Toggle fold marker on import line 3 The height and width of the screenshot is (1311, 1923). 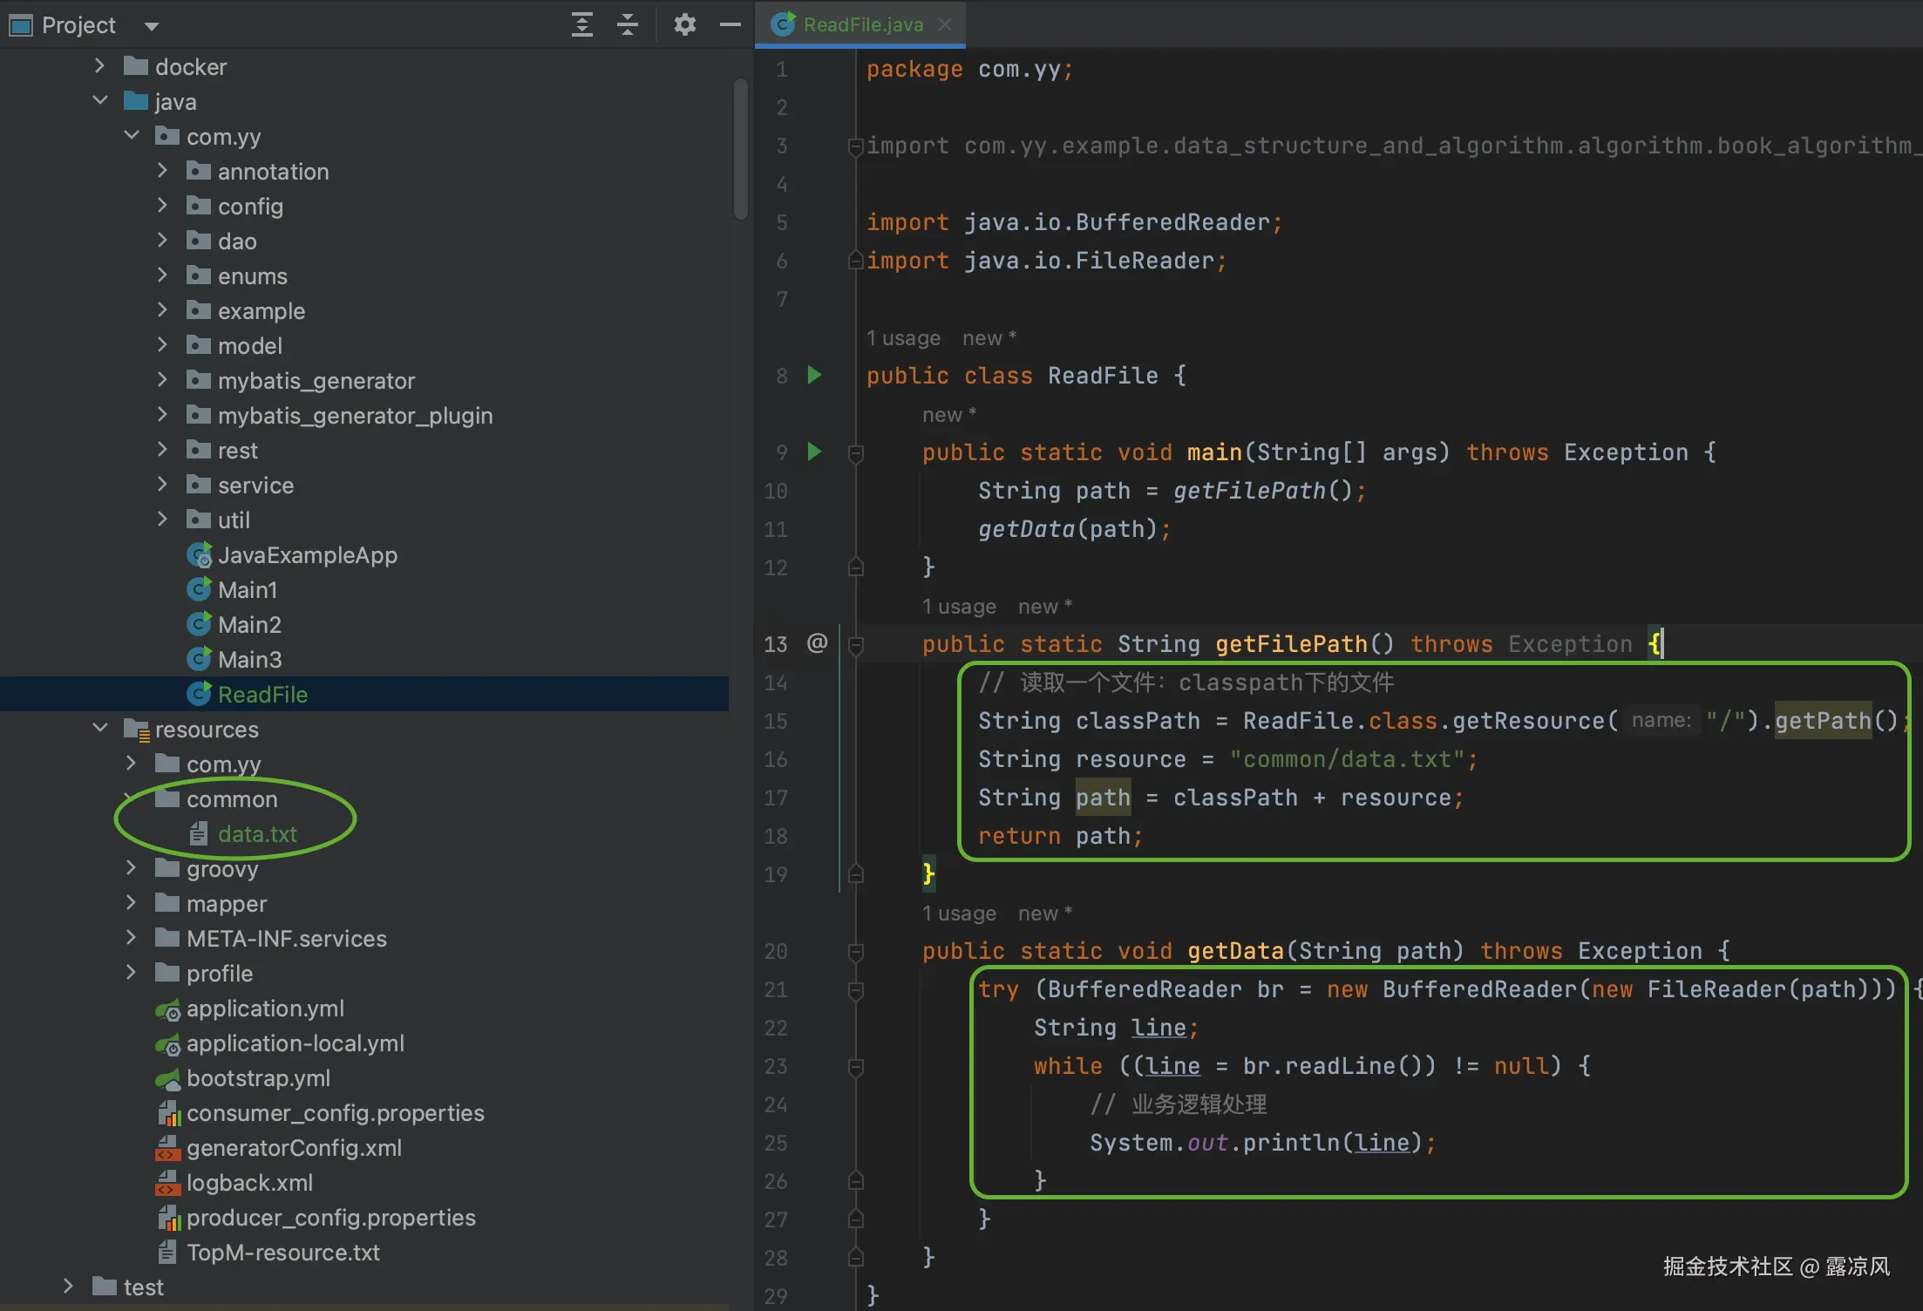pyautogui.click(x=856, y=146)
